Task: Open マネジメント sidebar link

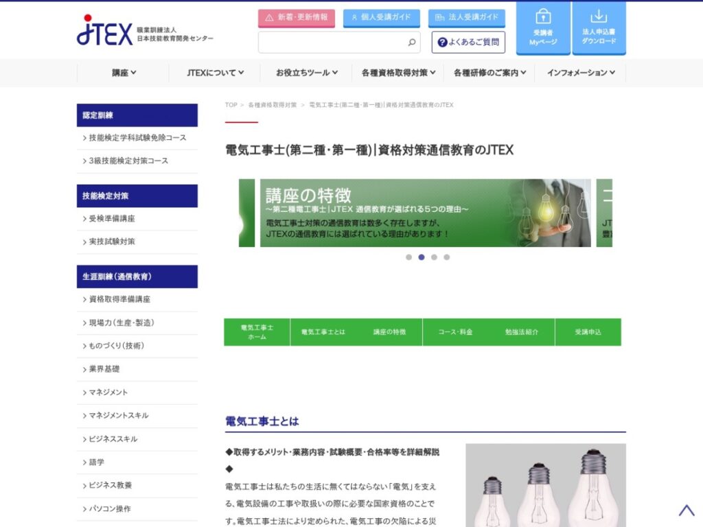Action: pyautogui.click(x=137, y=393)
